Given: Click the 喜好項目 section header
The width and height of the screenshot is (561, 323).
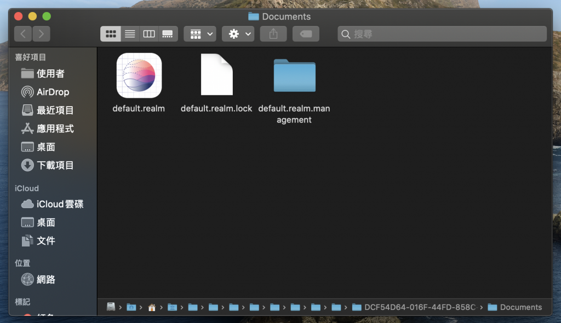Looking at the screenshot, I should click(x=31, y=57).
